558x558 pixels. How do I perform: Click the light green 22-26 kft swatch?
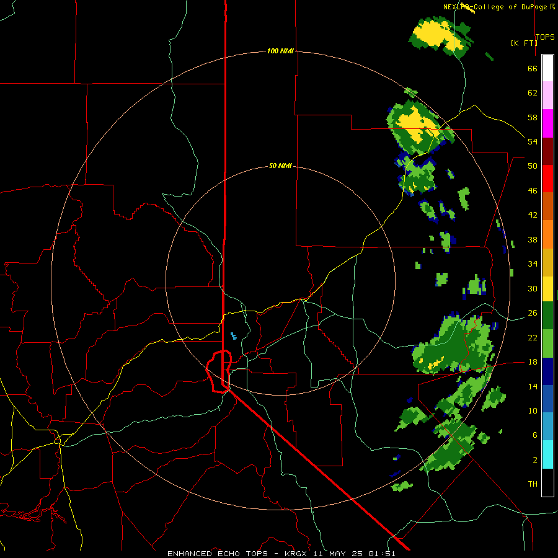547,343
